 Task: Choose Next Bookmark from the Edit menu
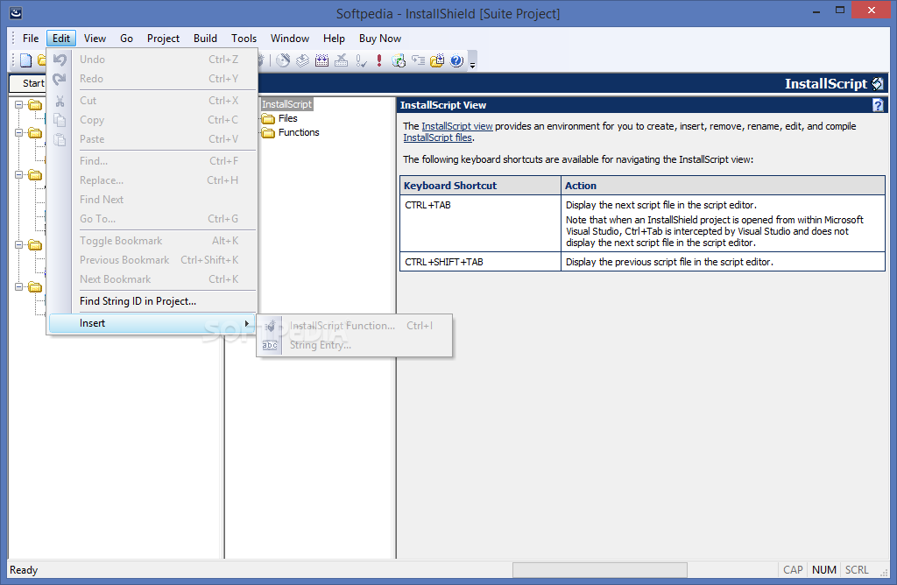tap(152, 279)
